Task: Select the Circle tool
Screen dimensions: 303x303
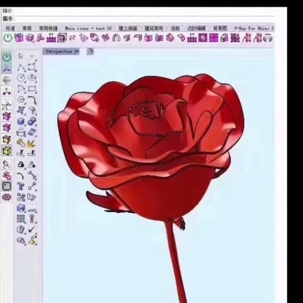Action: [x=21, y=78]
